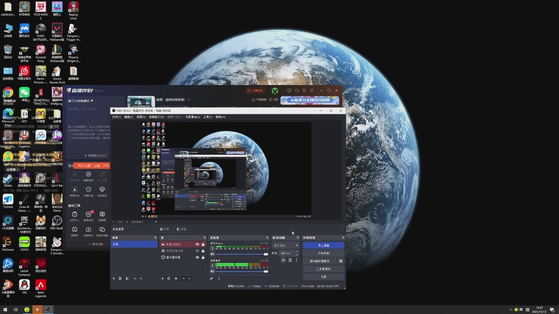Click Start Recording button in Controls
The width and height of the screenshot is (559, 314).
[324, 253]
